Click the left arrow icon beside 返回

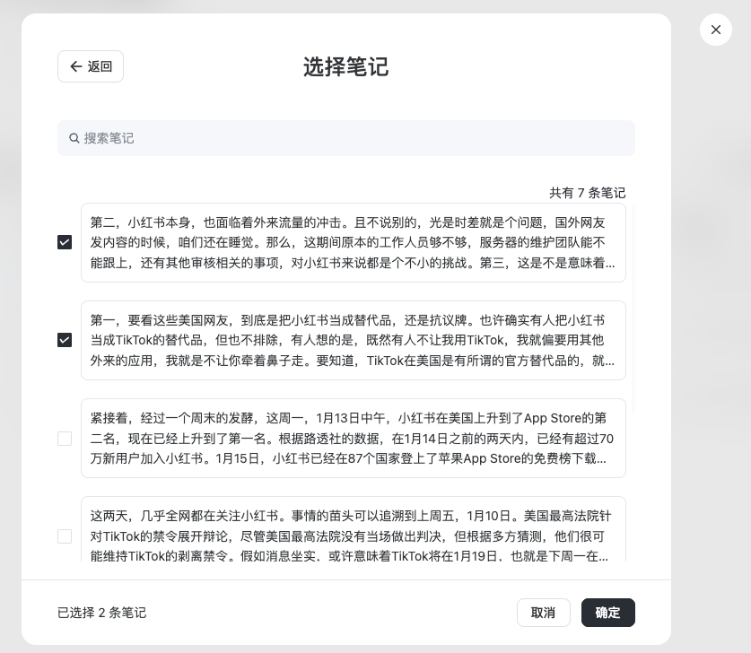(x=75, y=66)
